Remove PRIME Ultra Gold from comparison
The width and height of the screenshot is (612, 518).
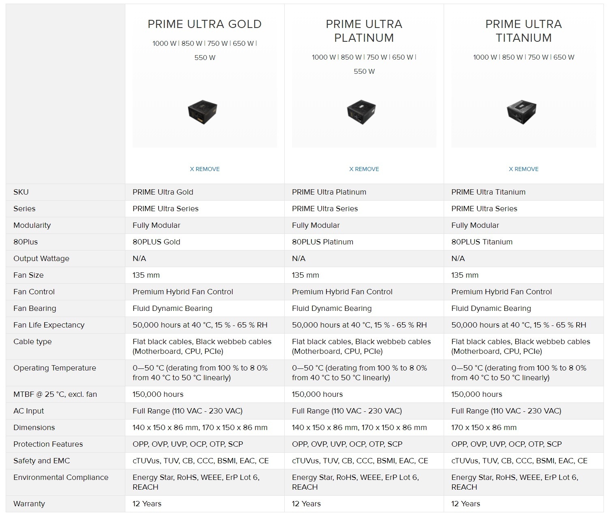[x=204, y=169]
